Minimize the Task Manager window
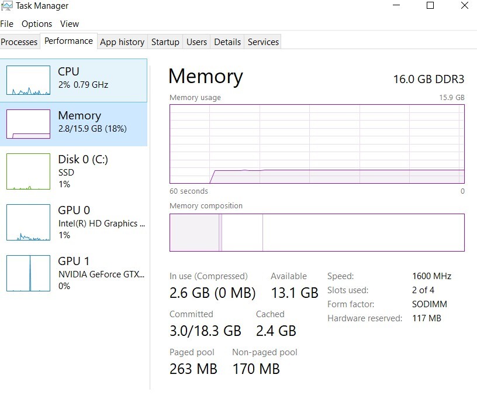The height and width of the screenshot is (395, 477). pyautogui.click(x=395, y=6)
